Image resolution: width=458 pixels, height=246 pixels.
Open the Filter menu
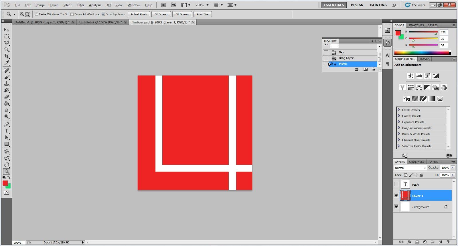tap(80, 5)
